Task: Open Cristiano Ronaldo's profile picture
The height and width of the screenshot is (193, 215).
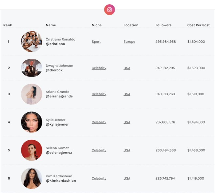Action: 32,42
